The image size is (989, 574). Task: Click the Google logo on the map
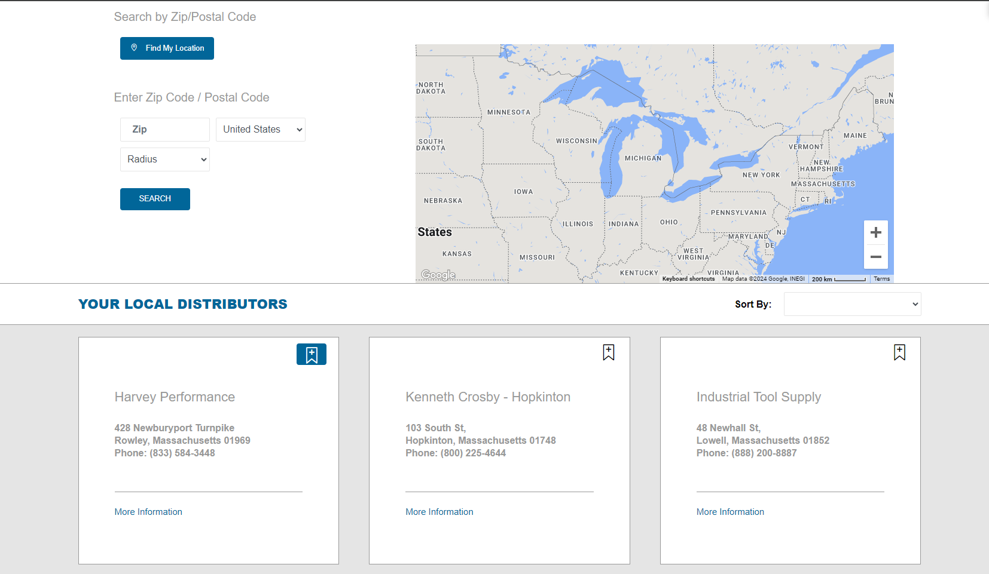[438, 275]
